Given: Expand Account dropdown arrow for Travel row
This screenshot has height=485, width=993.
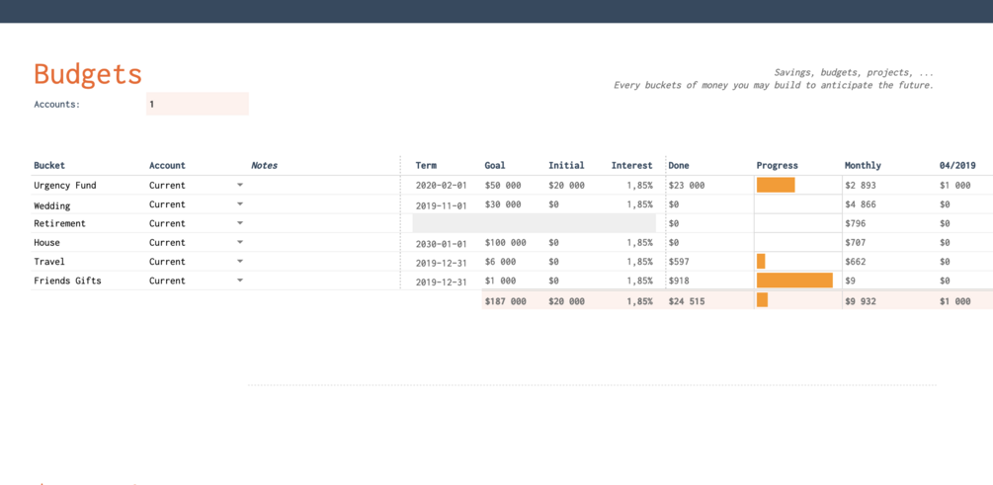Looking at the screenshot, I should [240, 261].
